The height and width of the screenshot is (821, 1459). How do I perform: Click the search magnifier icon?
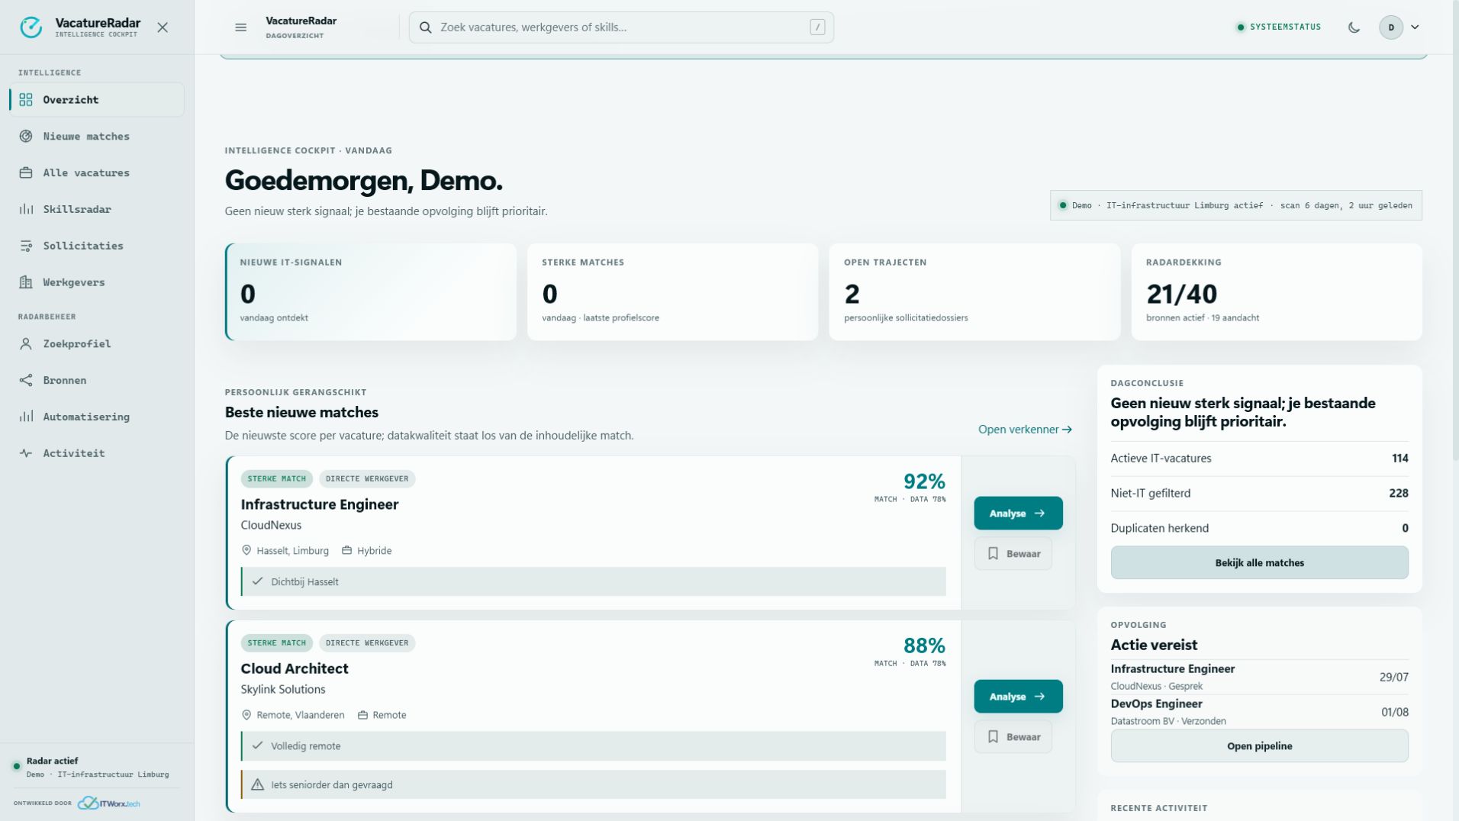426,27
